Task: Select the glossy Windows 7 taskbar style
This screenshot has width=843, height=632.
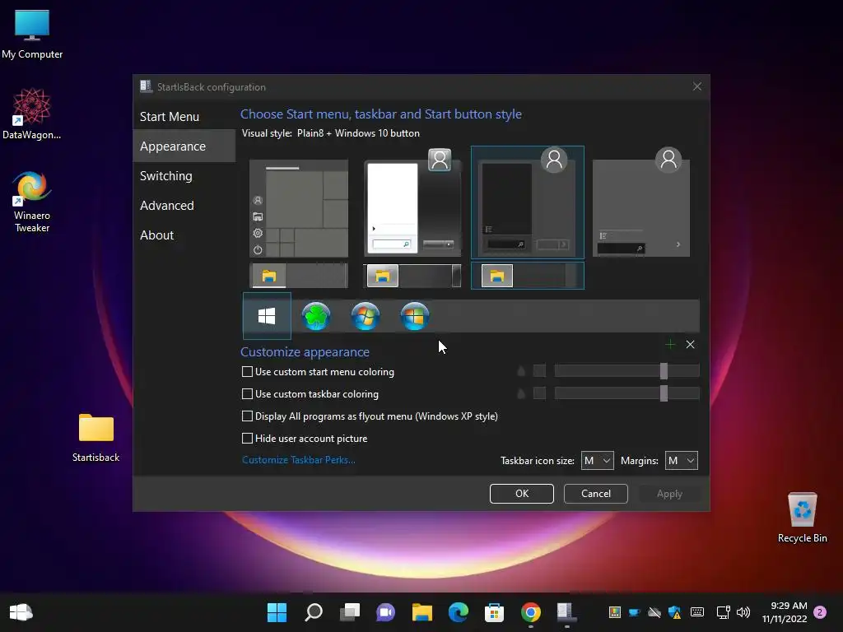Action: click(x=412, y=276)
